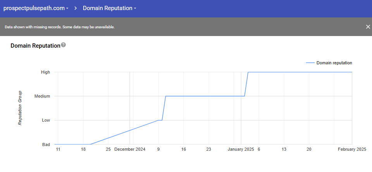Select February 2025 on the date axis
The image size is (372, 172).
(x=351, y=149)
